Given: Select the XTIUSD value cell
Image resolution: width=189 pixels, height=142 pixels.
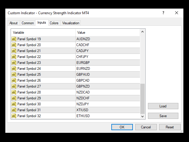Looking at the screenshot, I should click(x=107, y=110).
